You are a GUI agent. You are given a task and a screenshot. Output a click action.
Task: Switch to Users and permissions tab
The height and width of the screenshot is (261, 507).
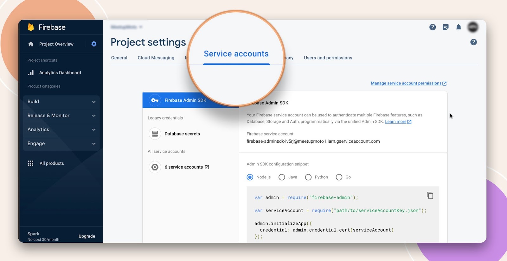point(328,58)
